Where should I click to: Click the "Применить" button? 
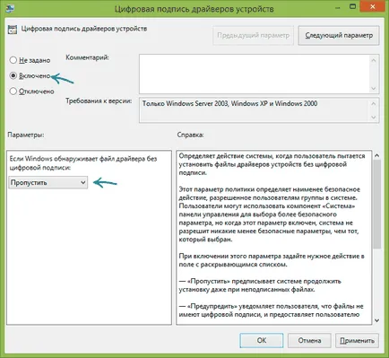click(357, 340)
